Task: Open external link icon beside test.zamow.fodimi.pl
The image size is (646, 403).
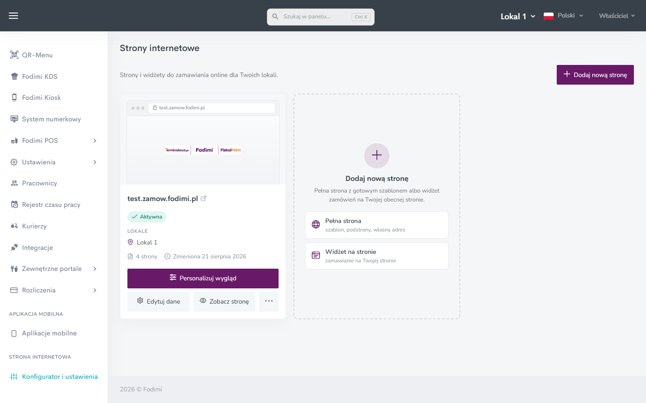Action: coord(203,198)
